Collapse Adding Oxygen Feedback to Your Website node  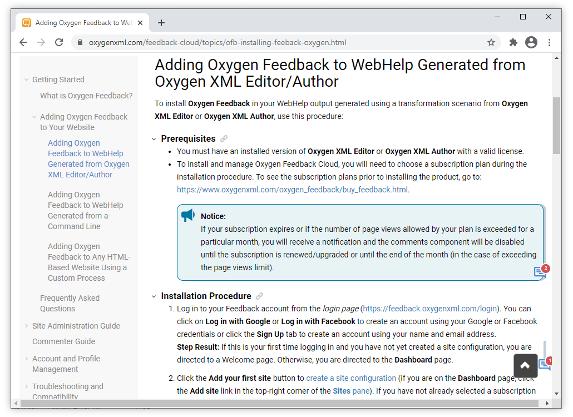coord(34,117)
